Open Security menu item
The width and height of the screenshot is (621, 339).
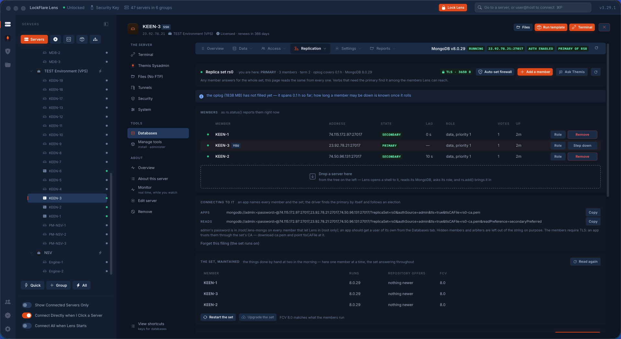pos(158,99)
